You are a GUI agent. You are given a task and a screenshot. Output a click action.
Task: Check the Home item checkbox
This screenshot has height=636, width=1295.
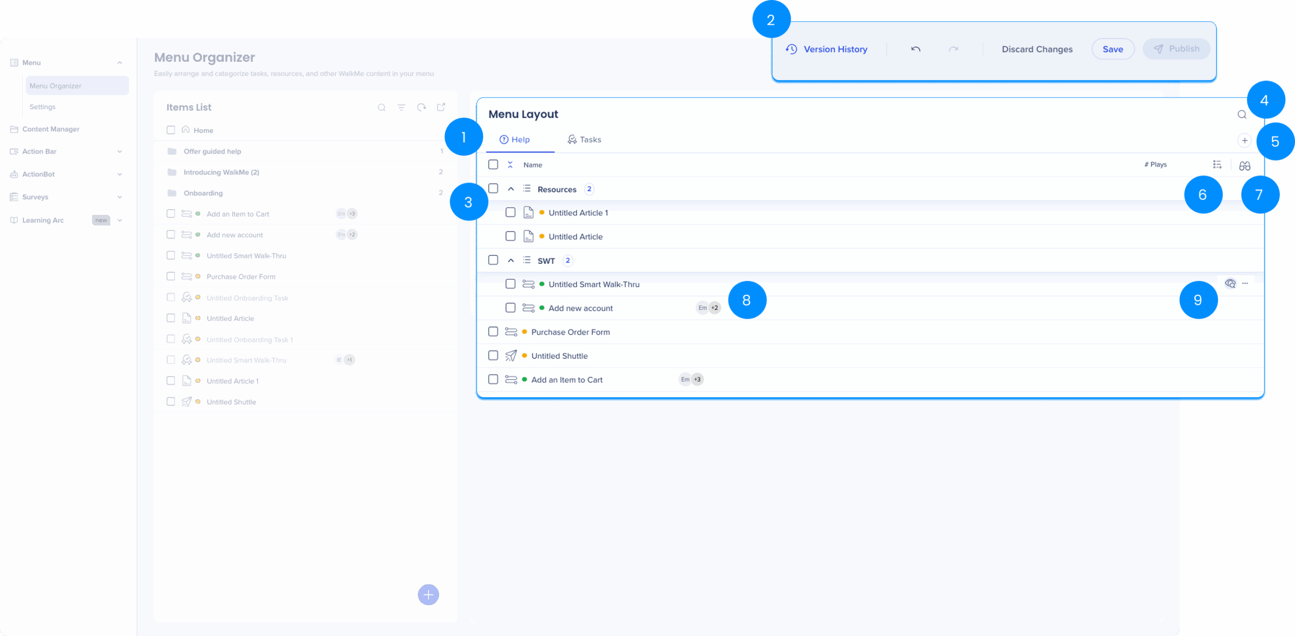pos(171,130)
